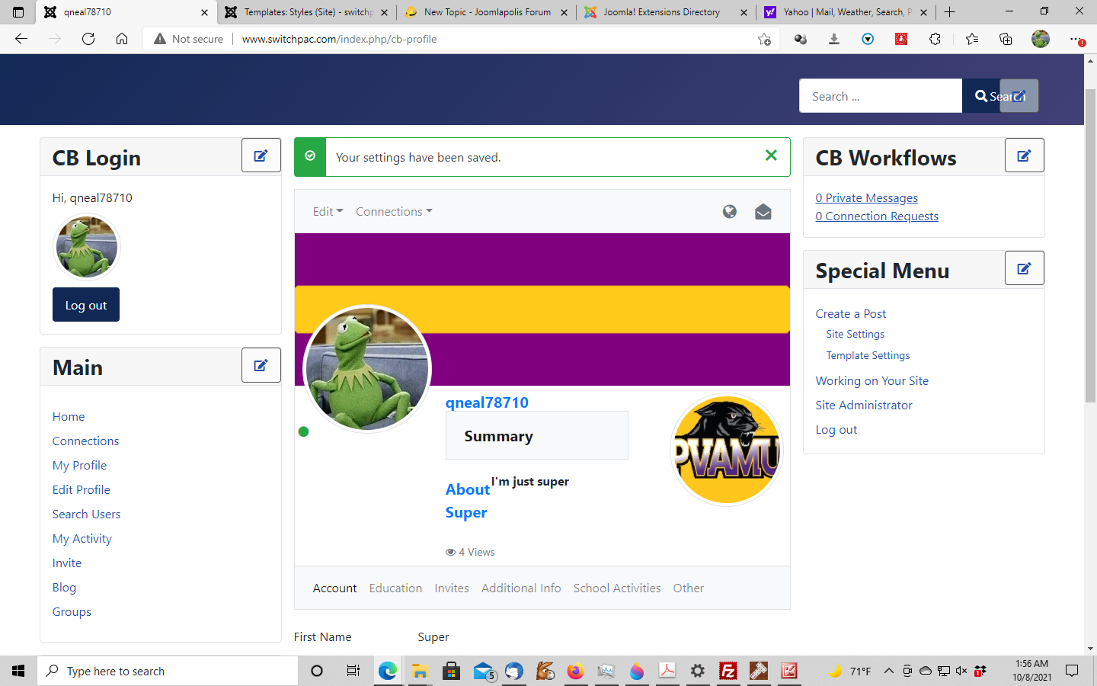Open the Create a Post link
The height and width of the screenshot is (686, 1097).
click(x=850, y=314)
